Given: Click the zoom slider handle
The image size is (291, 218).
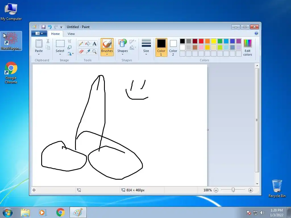Looking at the screenshot, I should pyautogui.click(x=233, y=190).
